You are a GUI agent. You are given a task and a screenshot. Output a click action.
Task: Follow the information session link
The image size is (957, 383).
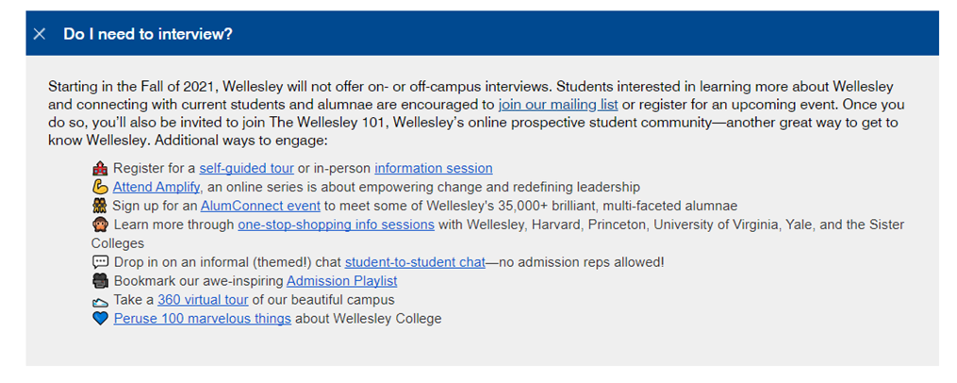pos(434,168)
